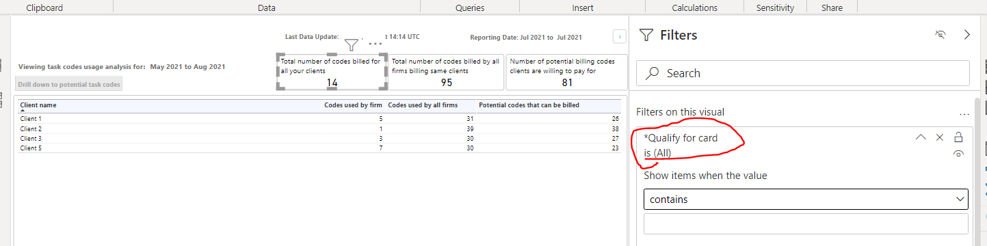The width and height of the screenshot is (987, 246).
Task: Click the Queries ribbon group label
Action: pyautogui.click(x=469, y=8)
